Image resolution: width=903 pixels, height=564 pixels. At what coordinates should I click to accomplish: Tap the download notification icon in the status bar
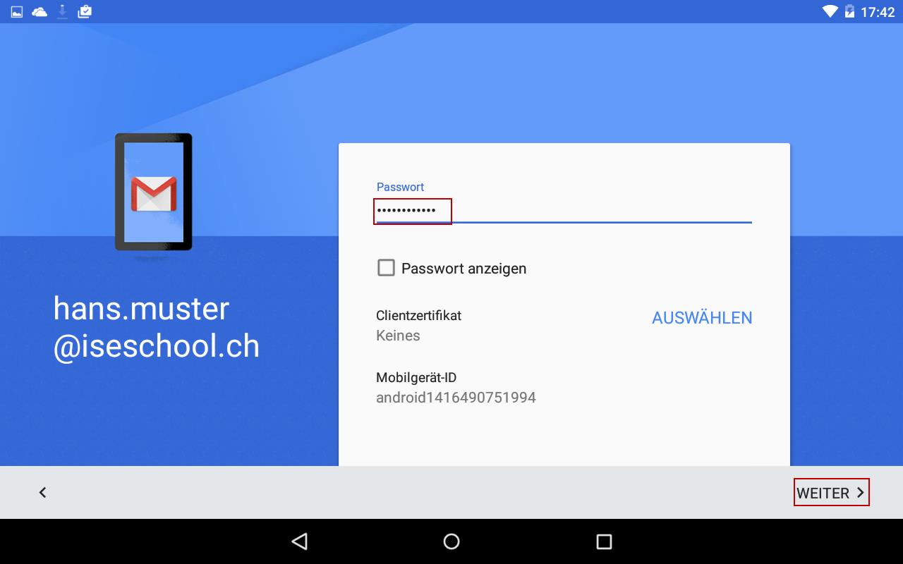62,11
